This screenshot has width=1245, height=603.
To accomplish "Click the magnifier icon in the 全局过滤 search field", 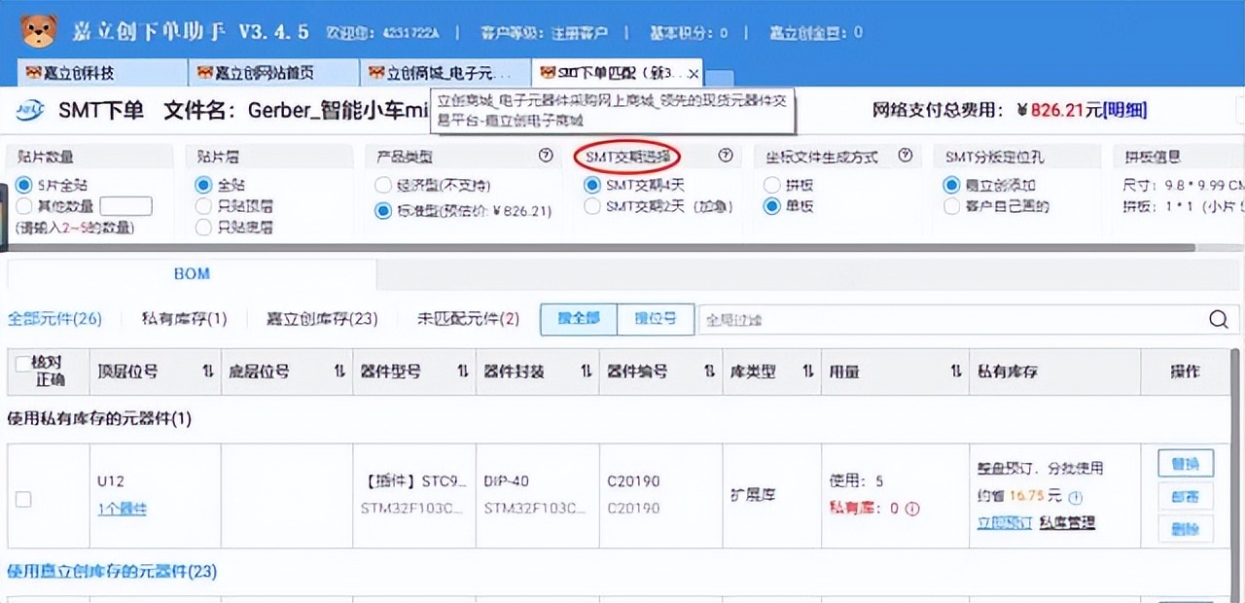I will click(1218, 319).
